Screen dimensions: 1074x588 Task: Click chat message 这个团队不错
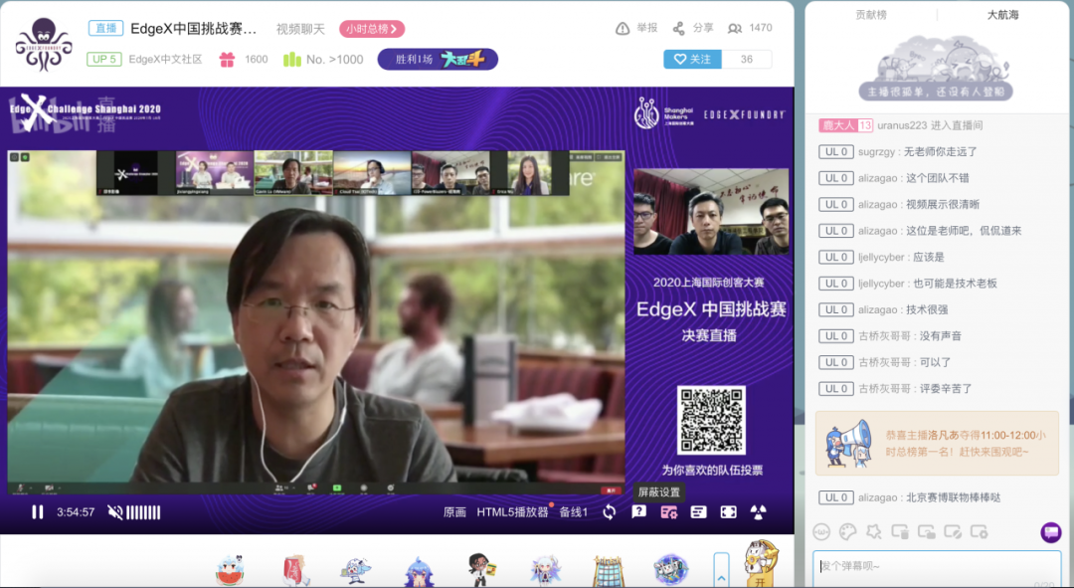(938, 178)
